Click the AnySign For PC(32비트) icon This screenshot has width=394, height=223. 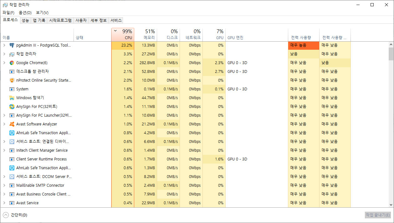[x=12, y=107]
